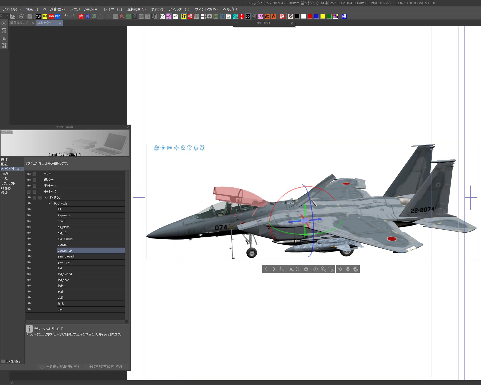Click the blue 外 toolbar icon
The height and width of the screenshot is (385, 481).
point(88,16)
